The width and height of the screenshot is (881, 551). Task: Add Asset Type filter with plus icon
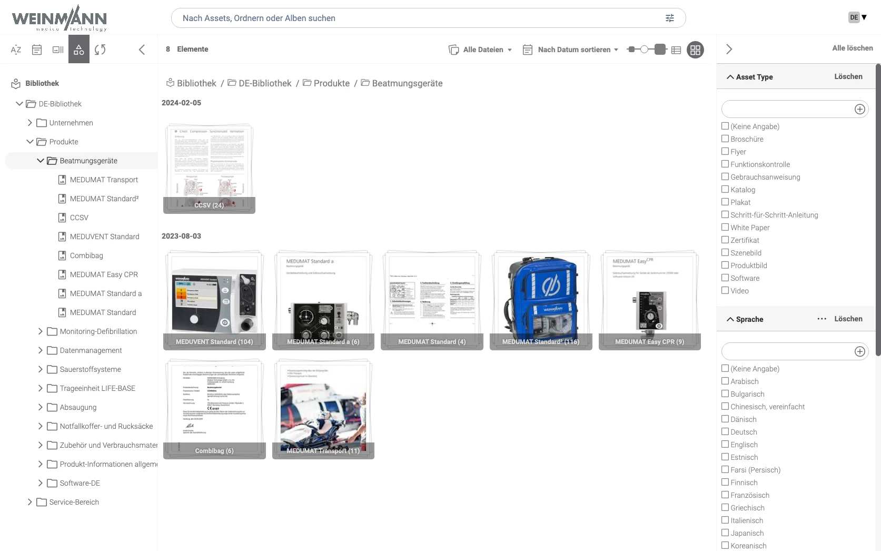(860, 109)
